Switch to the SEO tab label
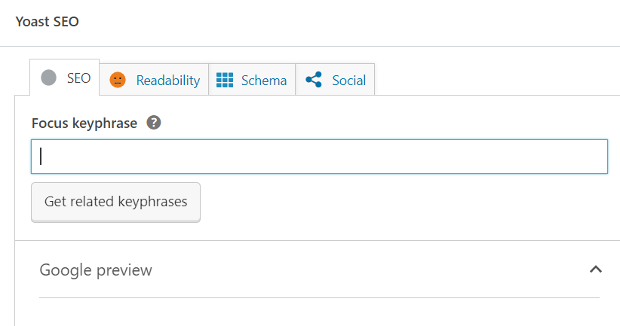Viewport: 620px width, 326px height. [78, 78]
